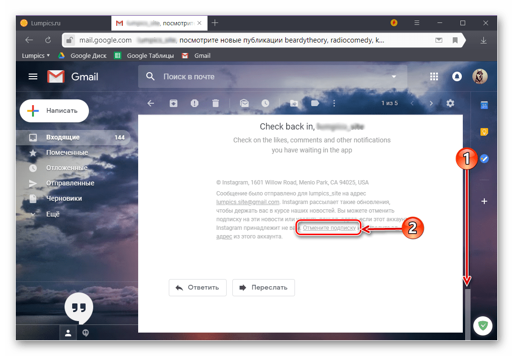Image resolution: width=513 pixels, height=356 pixels.
Task: Open the Google Диск bookmark
Action: [82, 55]
